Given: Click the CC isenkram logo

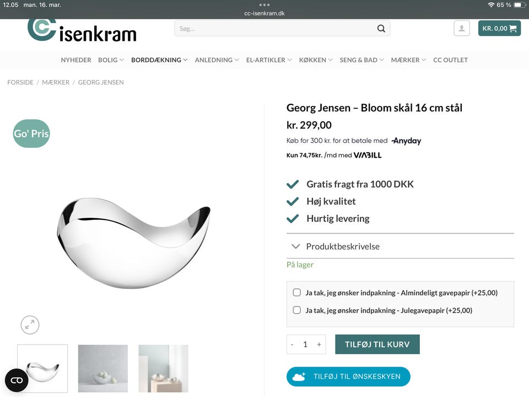Looking at the screenshot, I should pos(82,31).
